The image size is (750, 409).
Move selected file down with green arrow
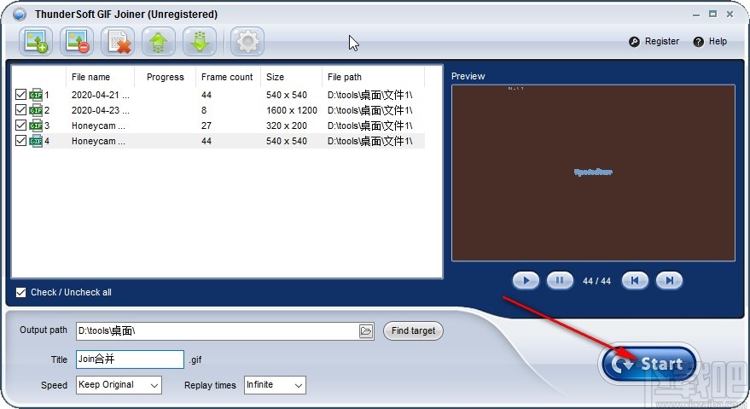pyautogui.click(x=200, y=41)
